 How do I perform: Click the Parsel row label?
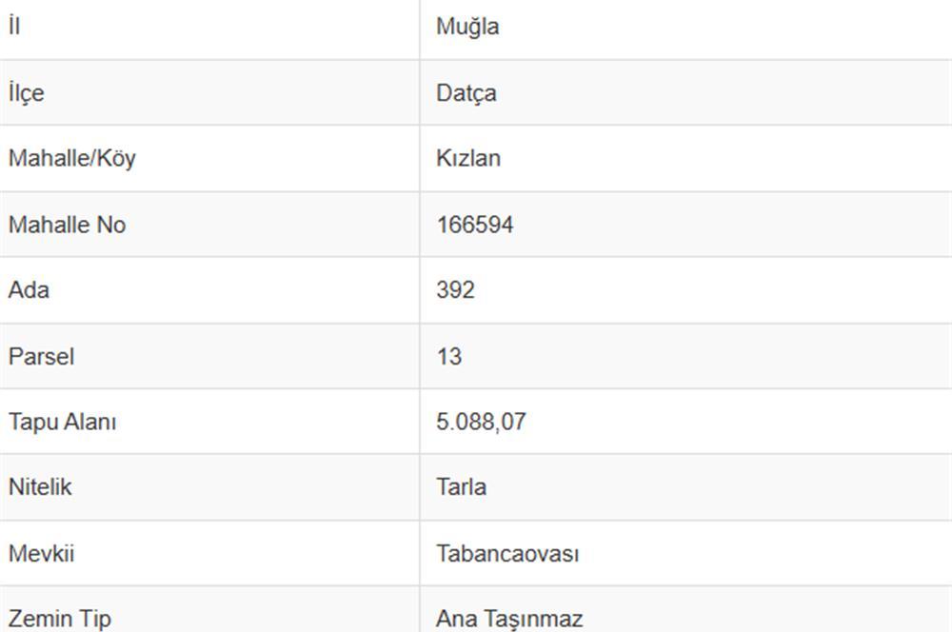[x=41, y=356]
